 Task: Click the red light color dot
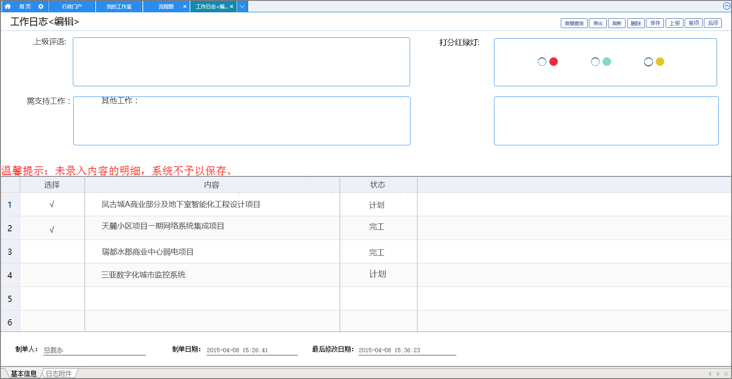[x=554, y=62]
